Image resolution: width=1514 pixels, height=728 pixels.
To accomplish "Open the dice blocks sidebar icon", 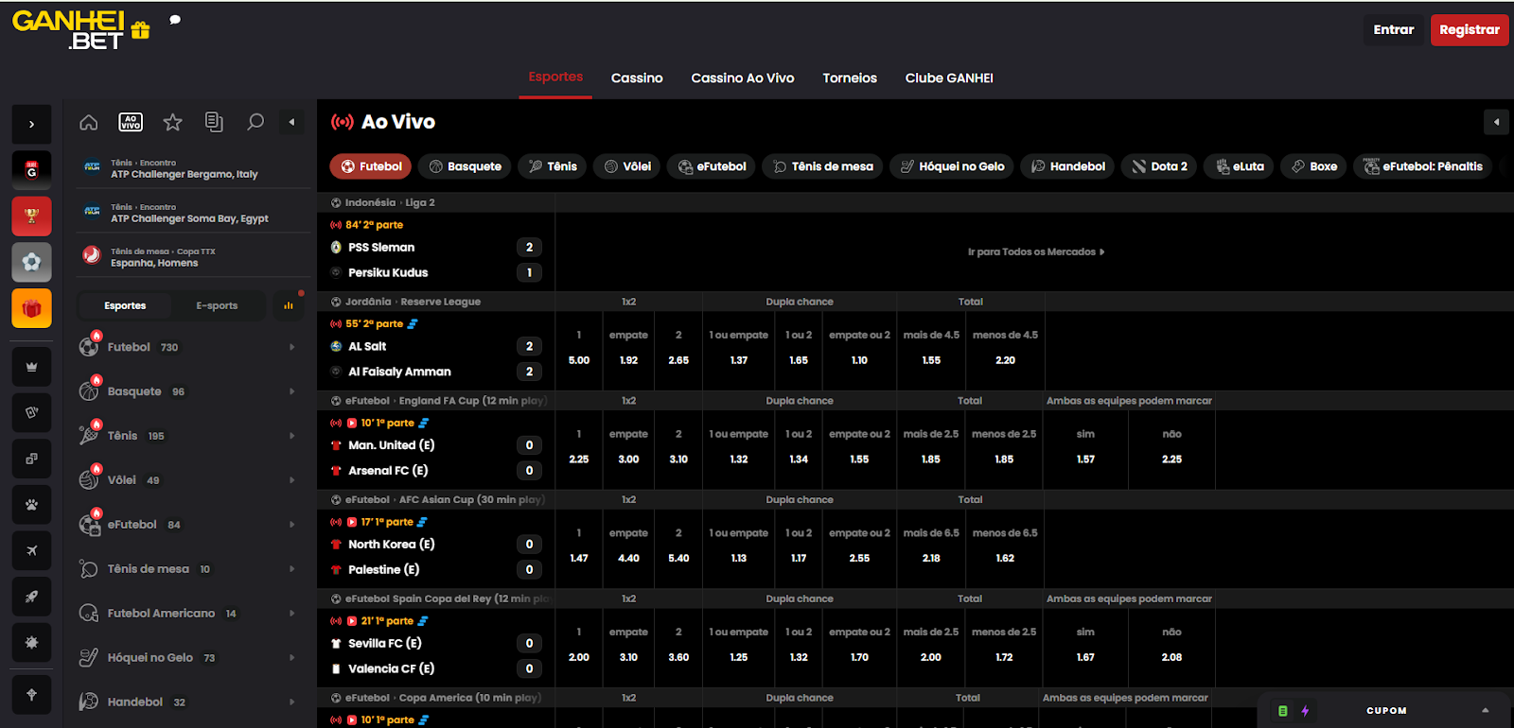I will (x=31, y=459).
